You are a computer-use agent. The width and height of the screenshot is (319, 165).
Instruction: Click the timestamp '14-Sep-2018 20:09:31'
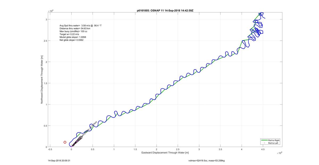59,160
